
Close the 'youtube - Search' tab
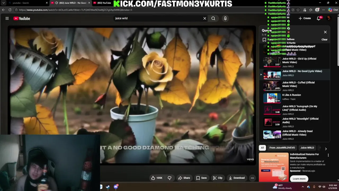pos(47,3)
